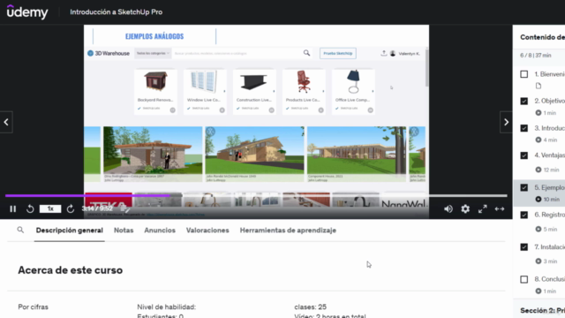Click the play icon under lecture 2
The height and width of the screenshot is (318, 565).
pos(539,113)
